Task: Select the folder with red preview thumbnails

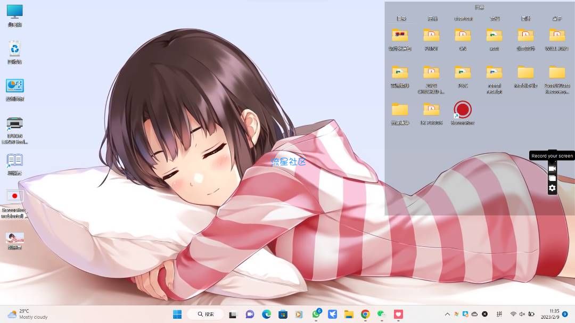Action: click(400, 39)
